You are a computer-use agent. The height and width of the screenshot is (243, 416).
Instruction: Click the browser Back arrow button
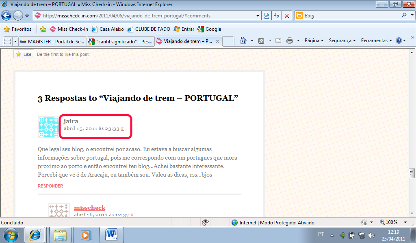[x=6, y=16]
